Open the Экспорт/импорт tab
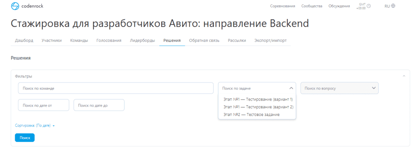Image resolution: width=418 pixels, height=153 pixels. (270, 40)
